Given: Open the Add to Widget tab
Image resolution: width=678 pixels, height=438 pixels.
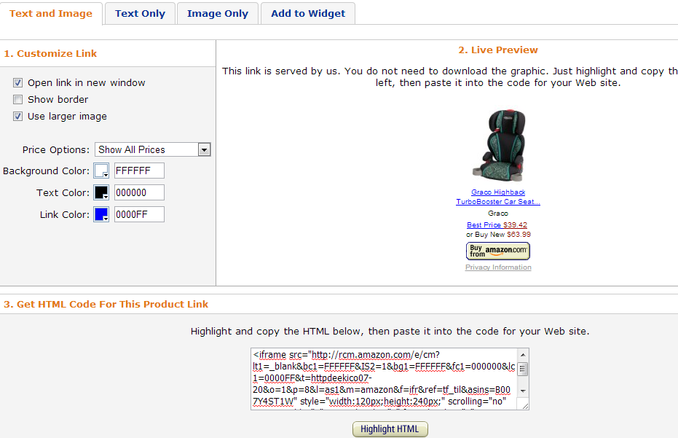Looking at the screenshot, I should point(308,13).
